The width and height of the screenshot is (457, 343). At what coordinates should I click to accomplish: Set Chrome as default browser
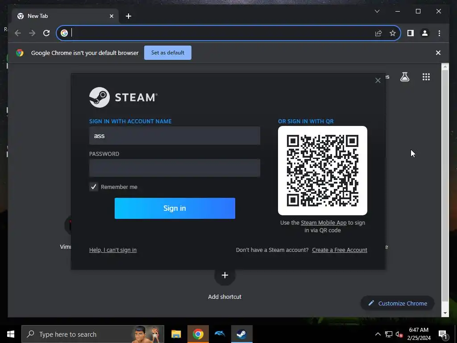pos(168,53)
